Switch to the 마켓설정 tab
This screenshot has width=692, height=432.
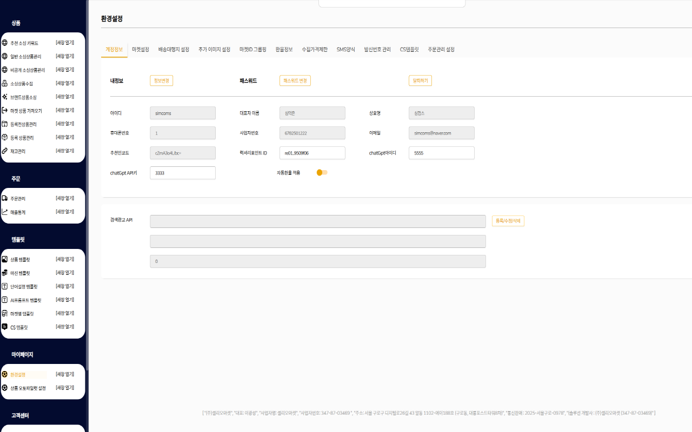click(141, 50)
